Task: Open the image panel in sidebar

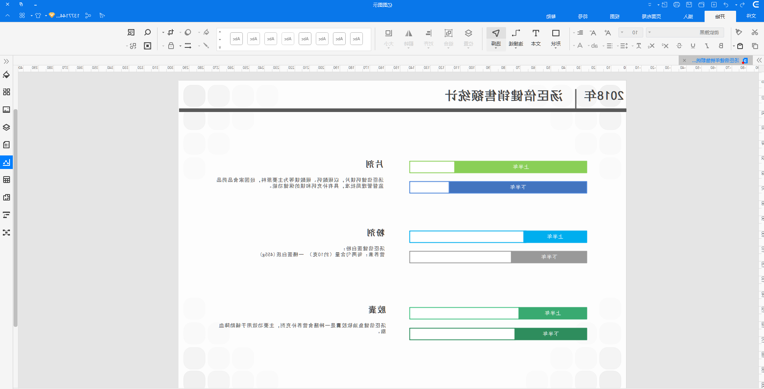Action: [6, 110]
